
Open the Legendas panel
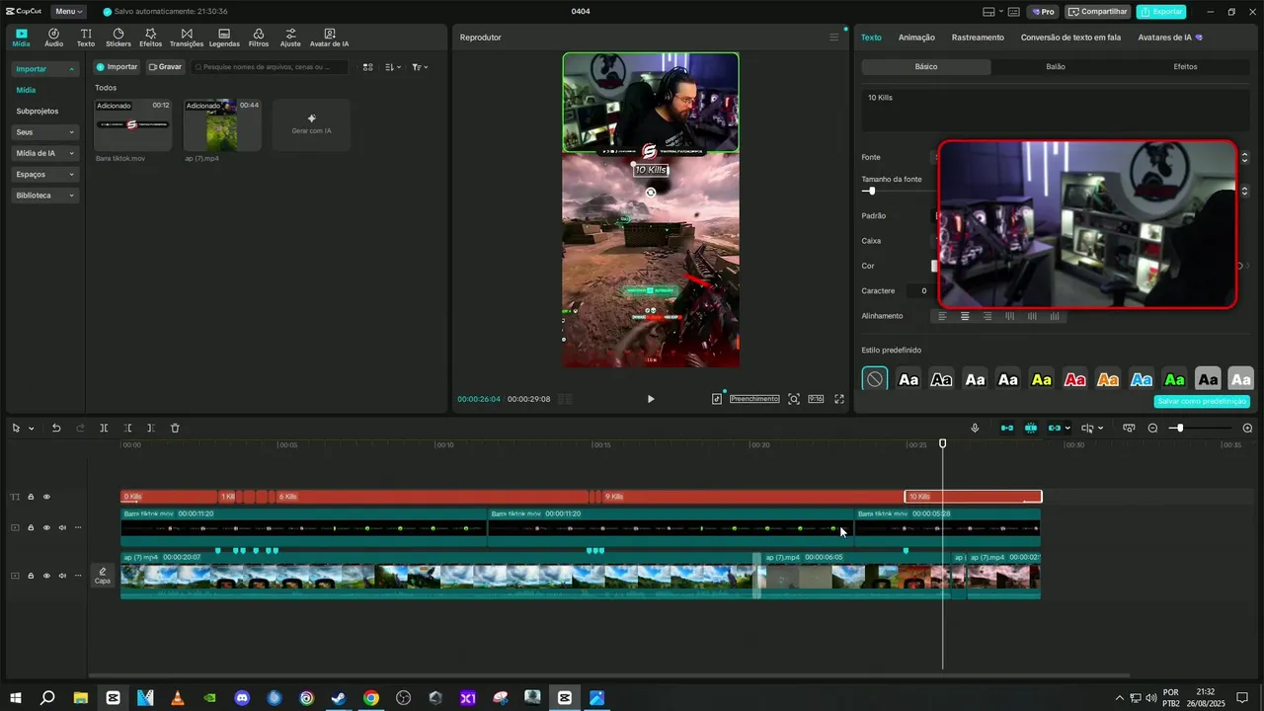tap(224, 38)
